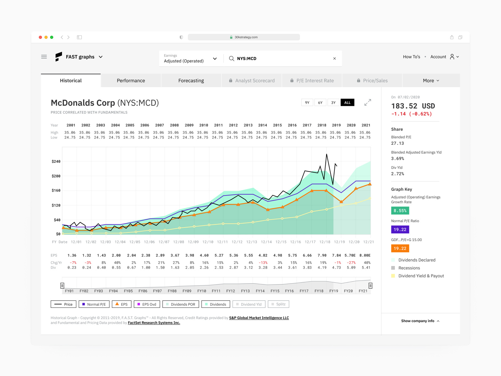This screenshot has height=376, width=501.
Task: Open FactSet Research Systems Inc. link
Action: coord(154,323)
